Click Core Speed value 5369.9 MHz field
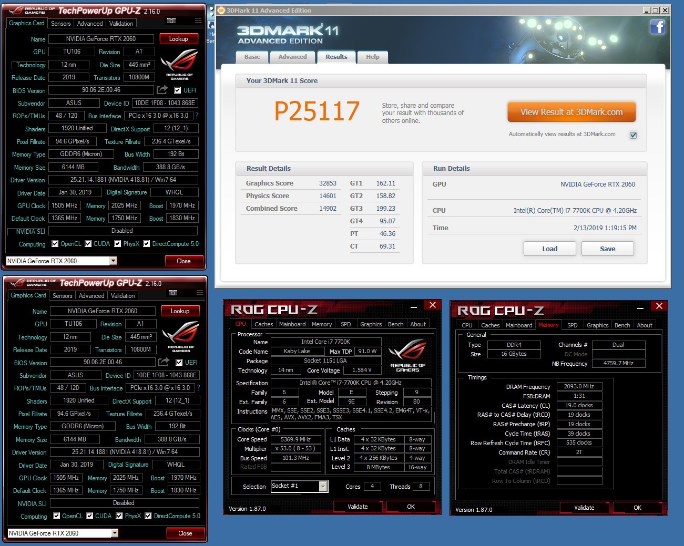The image size is (684, 546). click(x=295, y=439)
